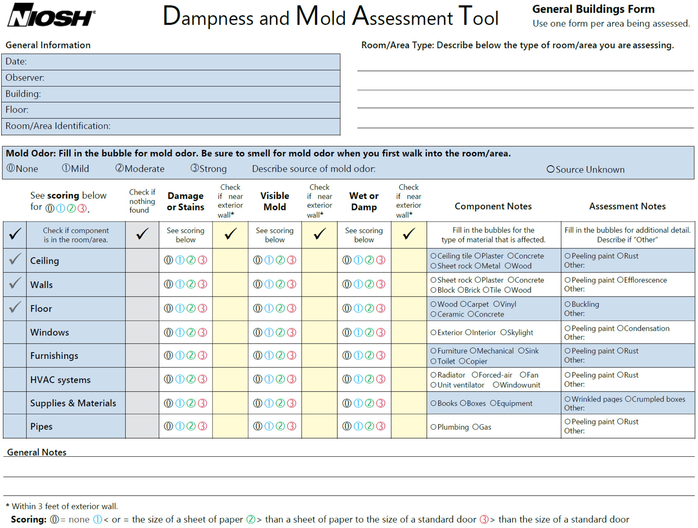This screenshot has width=698, height=528.
Task: Check Ceiling damage near exterior wall box
Action: pos(230,260)
